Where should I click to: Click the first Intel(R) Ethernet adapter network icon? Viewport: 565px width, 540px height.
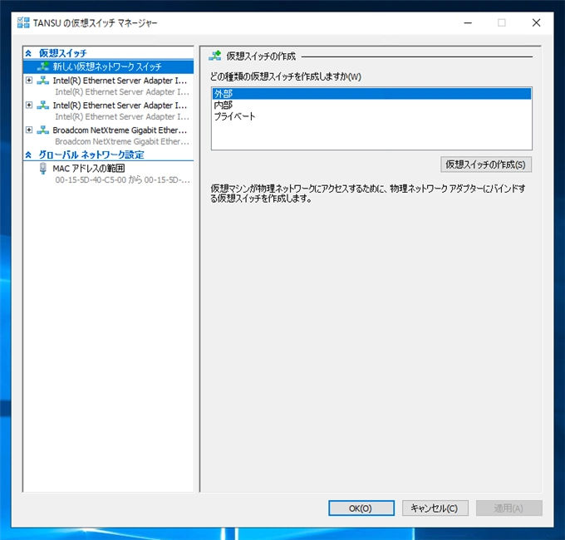tap(43, 81)
